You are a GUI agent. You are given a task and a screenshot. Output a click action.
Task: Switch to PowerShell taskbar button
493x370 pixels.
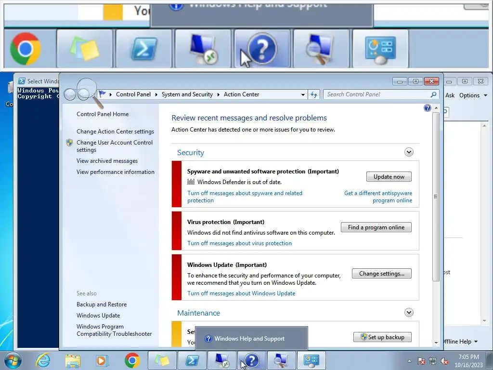(x=192, y=360)
